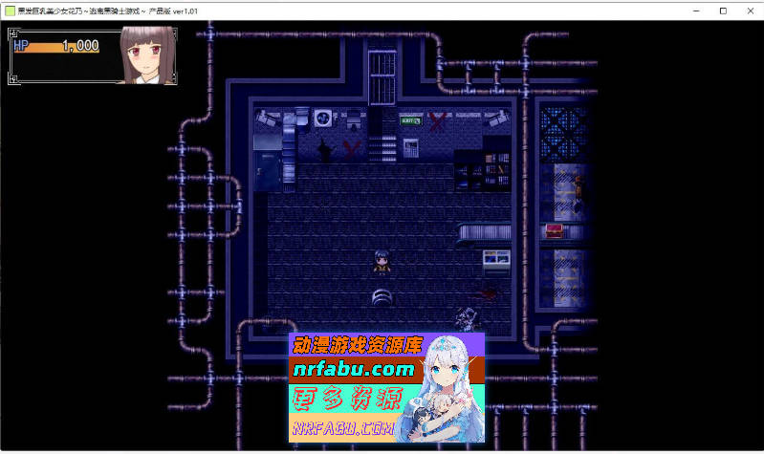Click the computer console under the conveyor

pyautogui.click(x=495, y=259)
